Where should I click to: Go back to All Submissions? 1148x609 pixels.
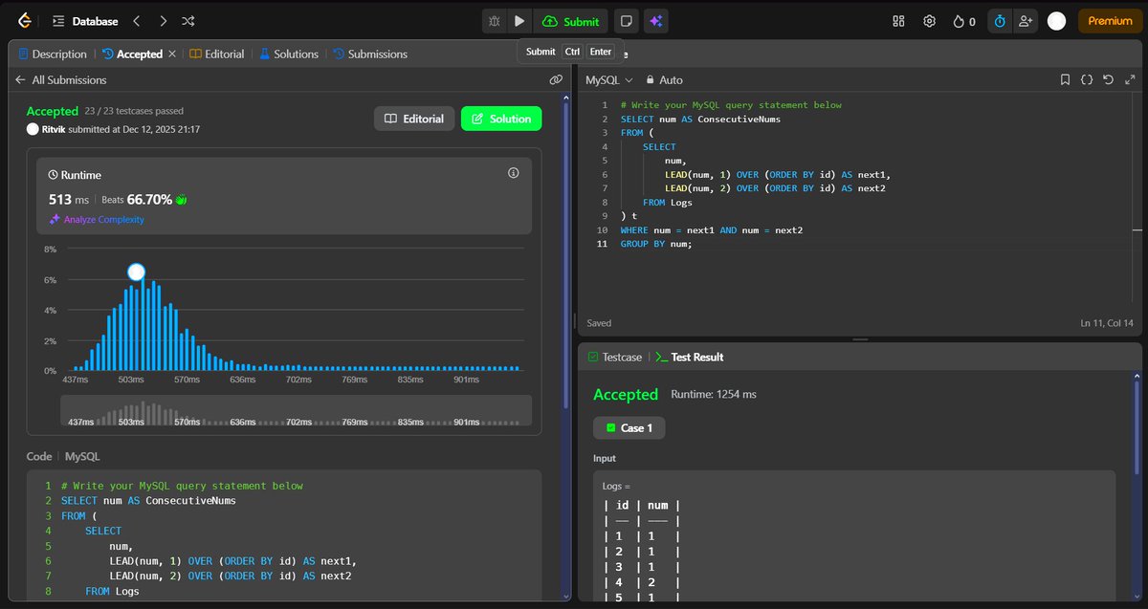tap(60, 80)
